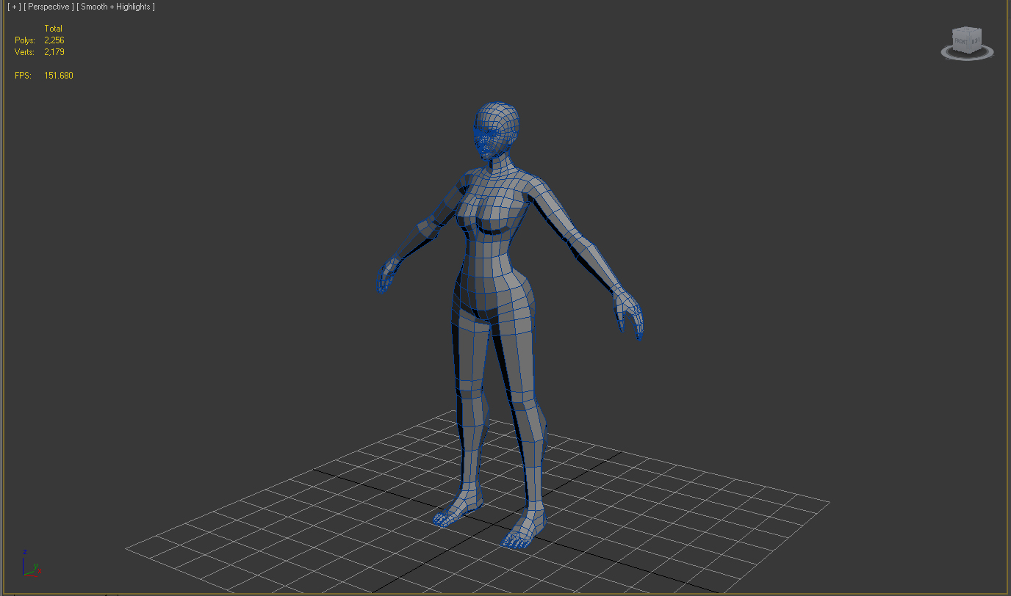Open the Smooth + Highlights shading dropdown
The image size is (1011, 596).
pyautogui.click(x=115, y=6)
